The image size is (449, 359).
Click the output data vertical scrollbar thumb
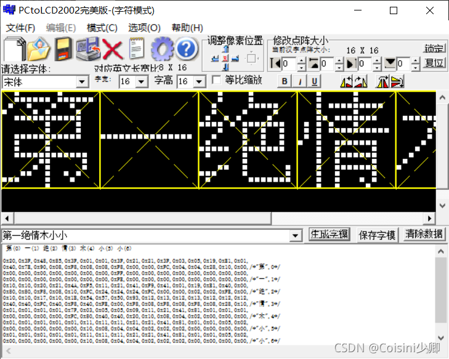pos(441,289)
